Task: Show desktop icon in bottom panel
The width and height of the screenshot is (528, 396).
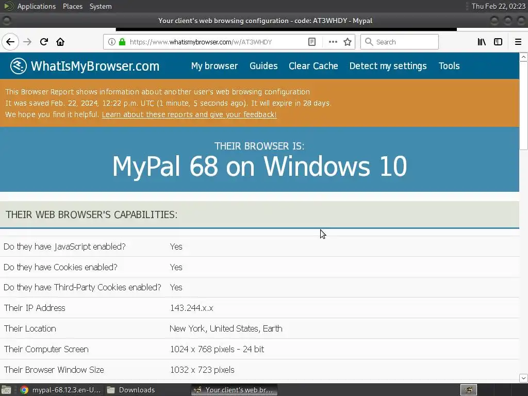Action: coord(6,390)
